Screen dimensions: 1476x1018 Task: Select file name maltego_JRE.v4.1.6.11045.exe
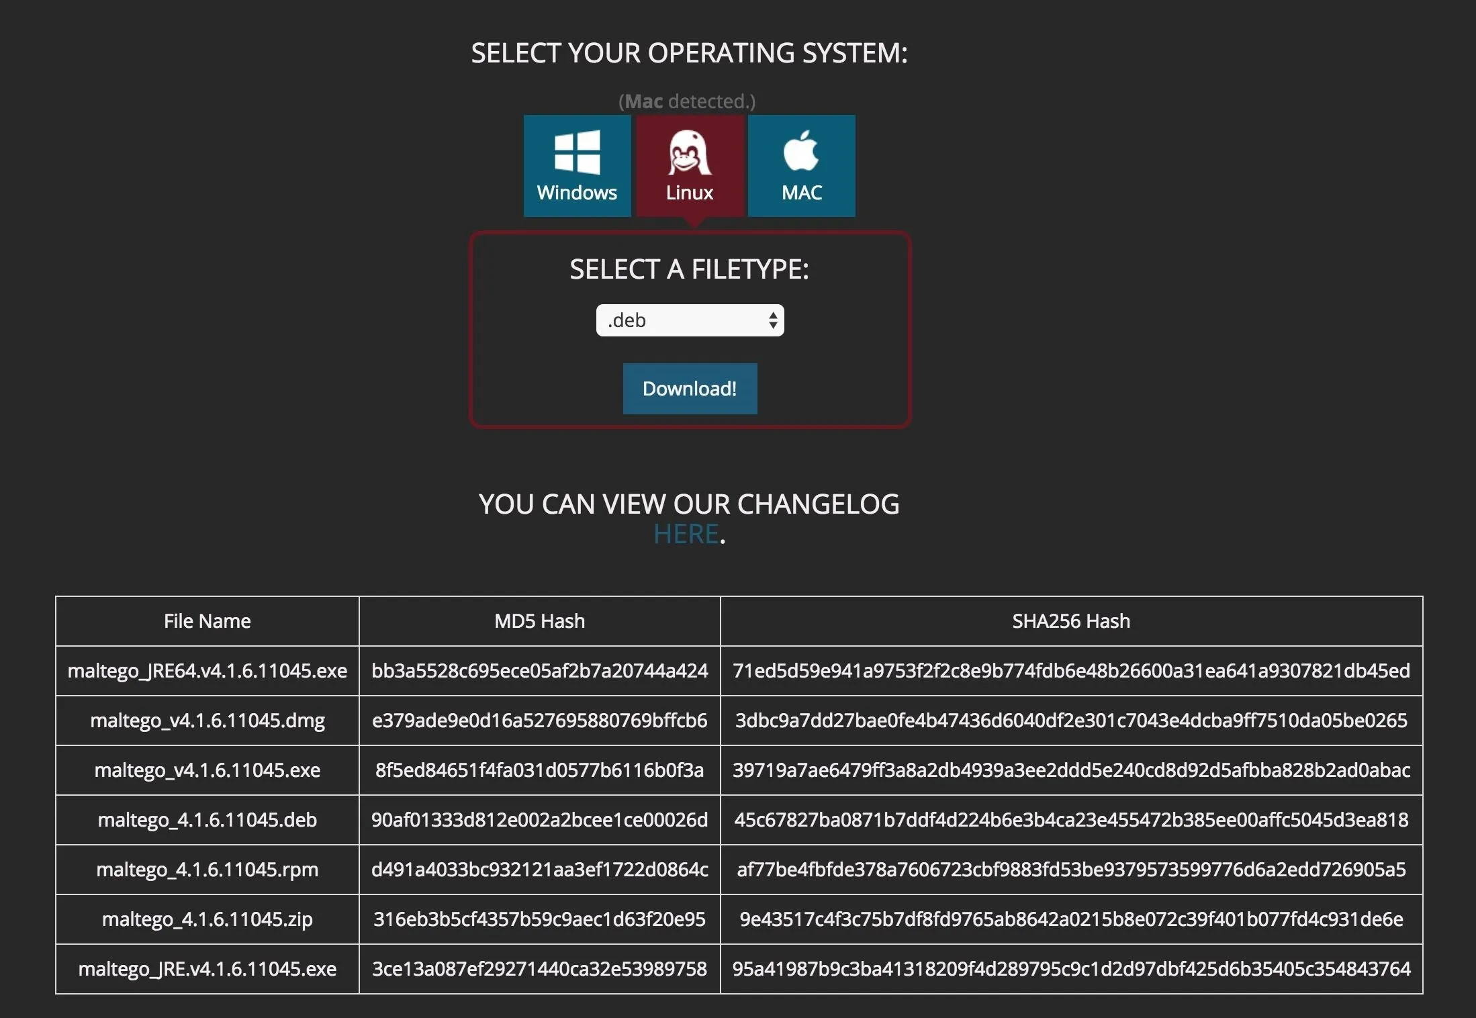tap(207, 969)
